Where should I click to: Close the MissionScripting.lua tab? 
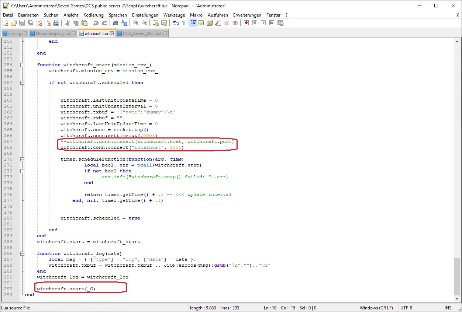(x=73, y=34)
